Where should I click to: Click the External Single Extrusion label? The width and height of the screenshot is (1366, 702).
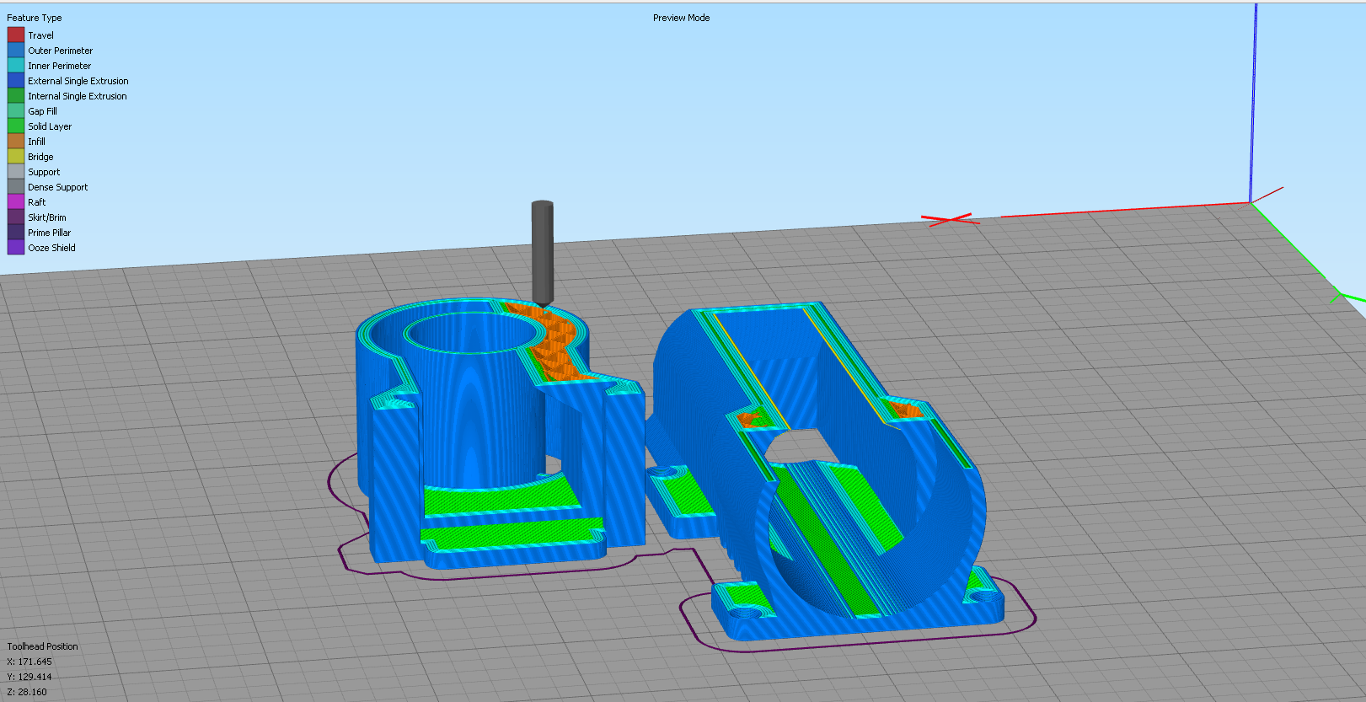tap(78, 81)
